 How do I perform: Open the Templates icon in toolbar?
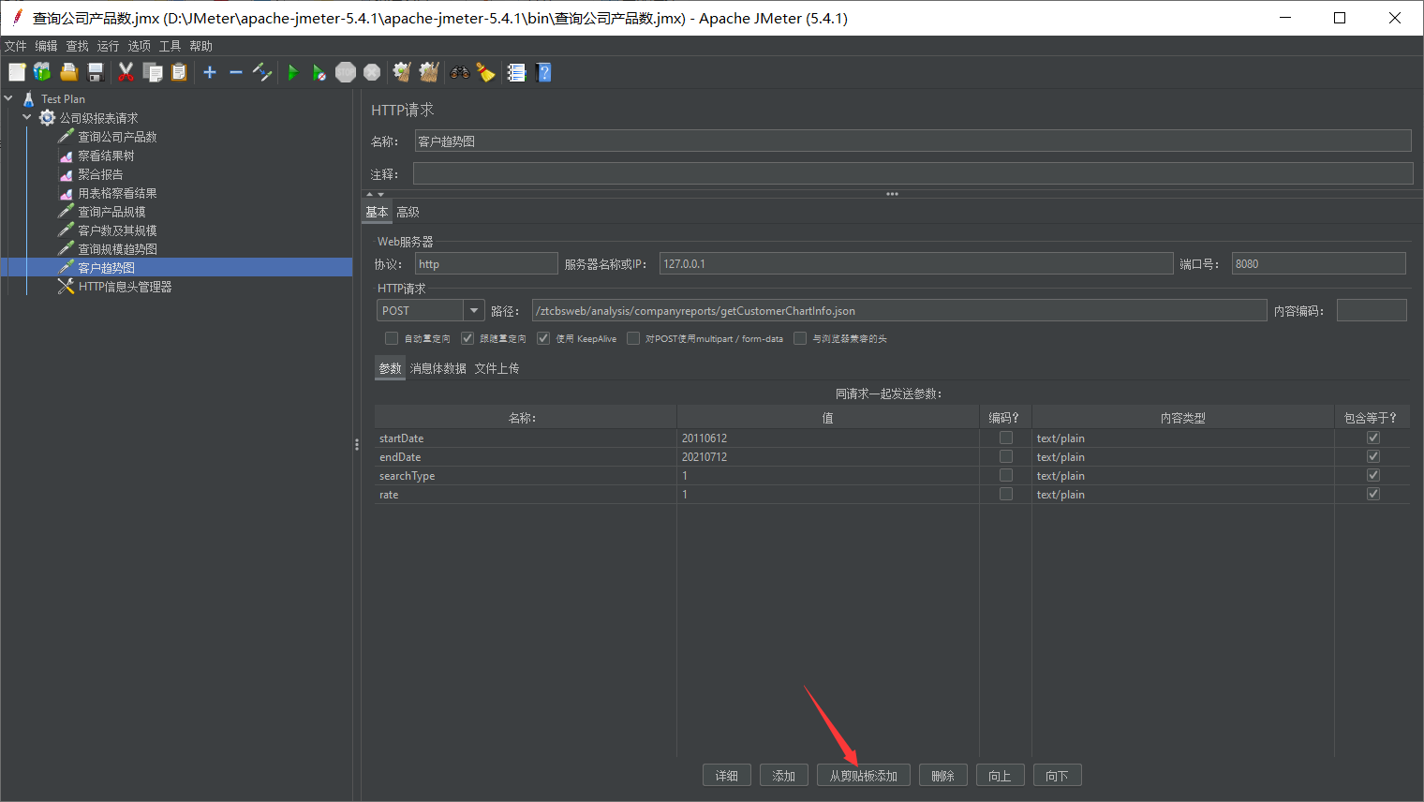[x=42, y=73]
